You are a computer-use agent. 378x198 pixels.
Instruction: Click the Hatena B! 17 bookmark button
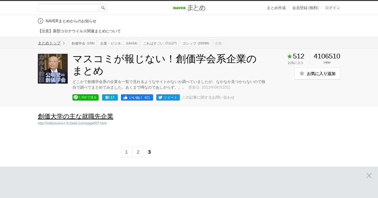pos(110,97)
